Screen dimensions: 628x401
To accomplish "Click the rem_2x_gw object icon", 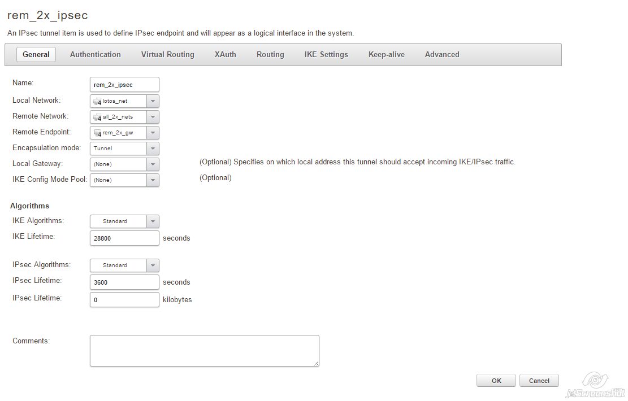I will [97, 133].
